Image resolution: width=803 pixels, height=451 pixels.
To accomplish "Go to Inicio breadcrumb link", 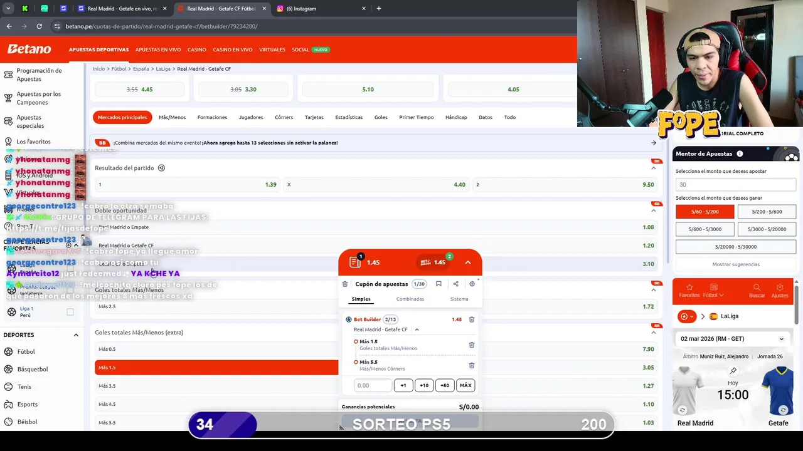I will (98, 69).
